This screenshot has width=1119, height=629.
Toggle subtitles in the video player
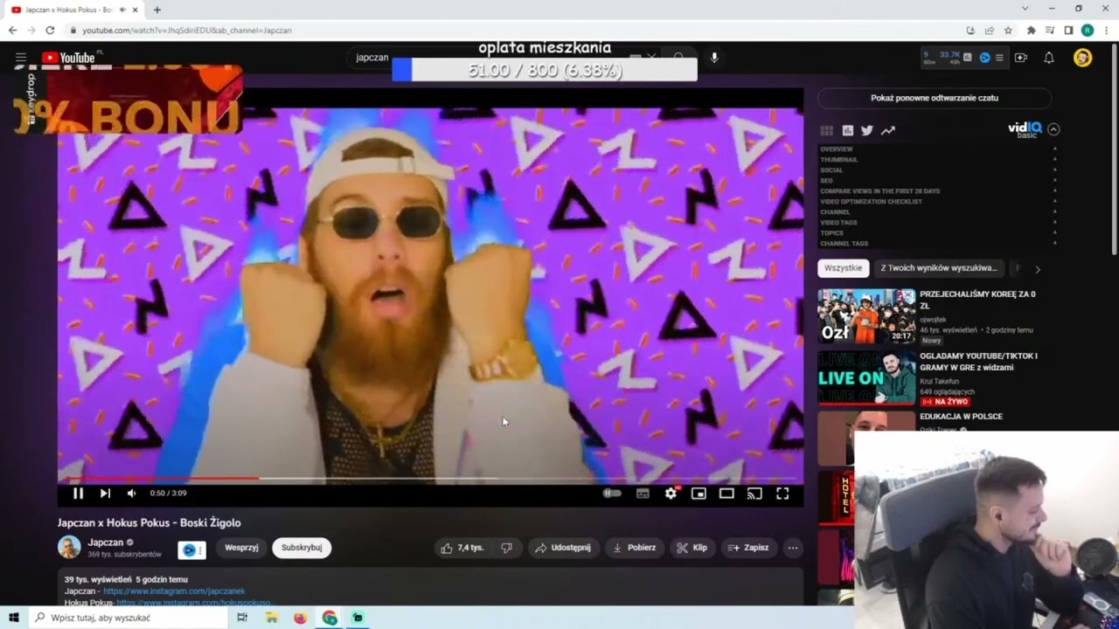coord(643,494)
